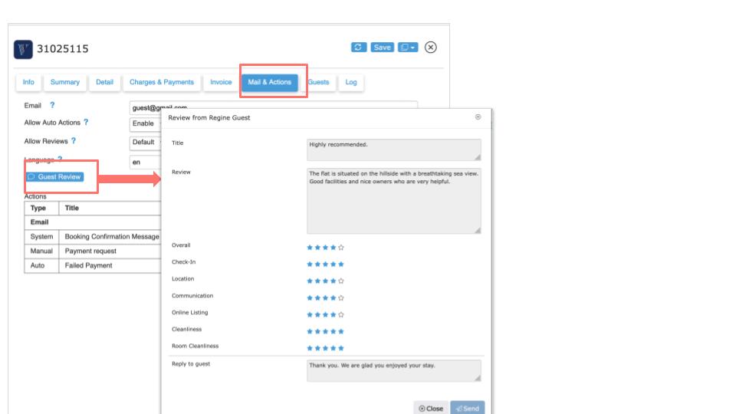Close the booking 31025115 window
Screen dimensions: 736x414
coord(430,48)
